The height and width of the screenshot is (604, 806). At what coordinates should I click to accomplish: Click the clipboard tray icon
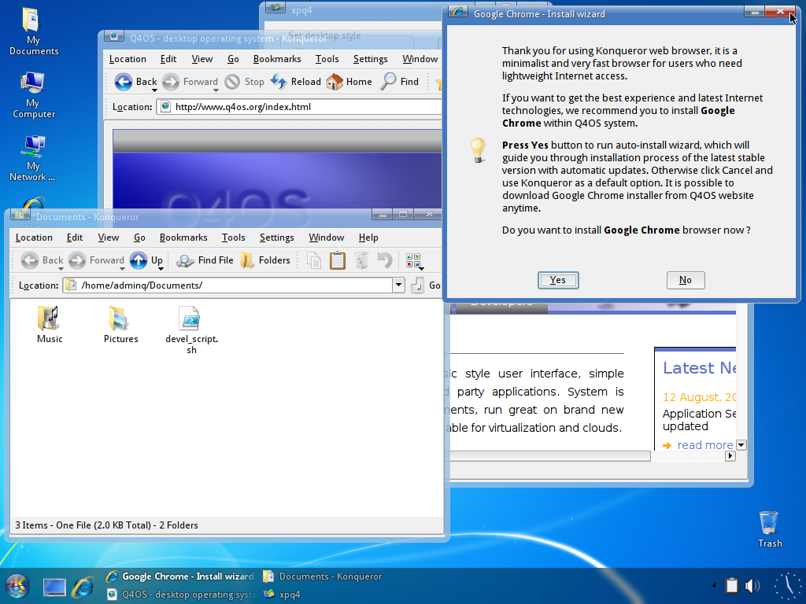tap(731, 585)
